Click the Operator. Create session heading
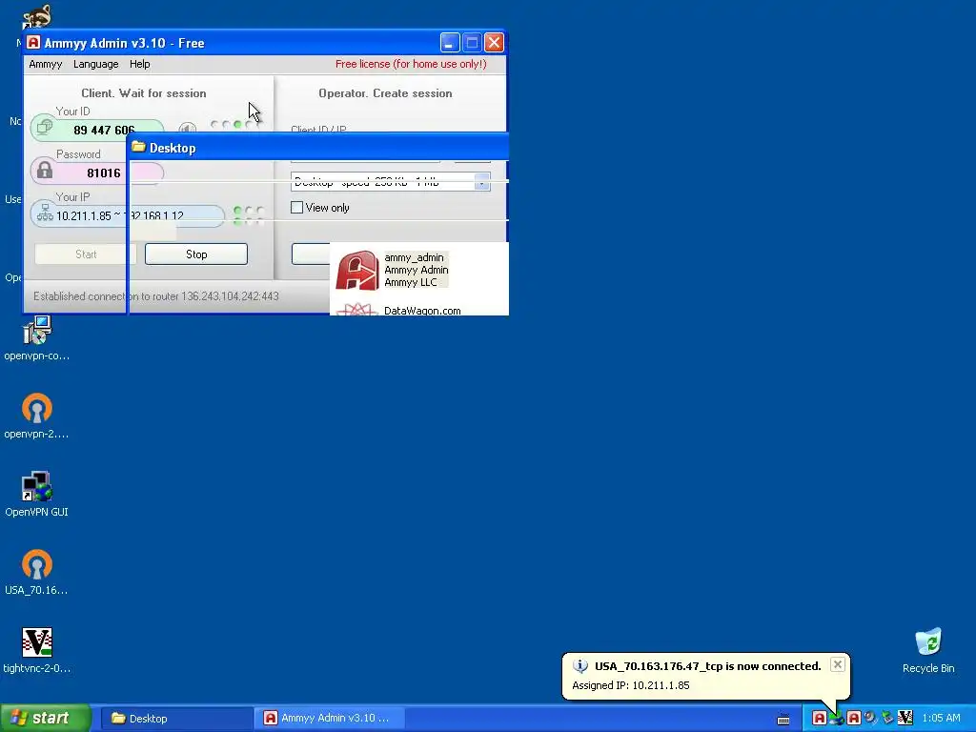 coord(385,93)
